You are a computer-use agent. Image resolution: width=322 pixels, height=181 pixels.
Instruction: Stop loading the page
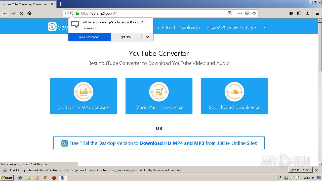click(21, 13)
